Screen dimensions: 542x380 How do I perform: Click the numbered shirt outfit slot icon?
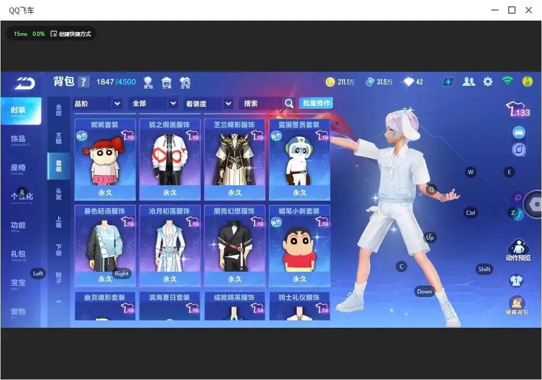click(x=517, y=280)
